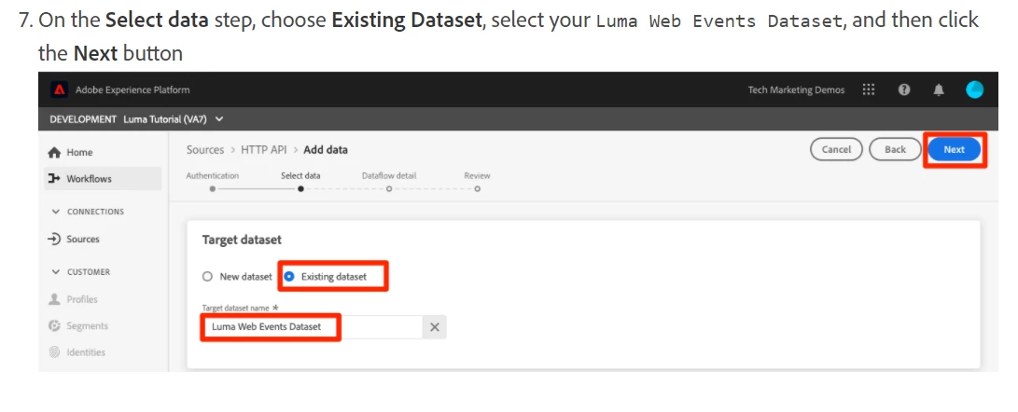This screenshot has height=412, width=1018.
Task: Click the Sources breadcrumb link
Action: click(205, 149)
